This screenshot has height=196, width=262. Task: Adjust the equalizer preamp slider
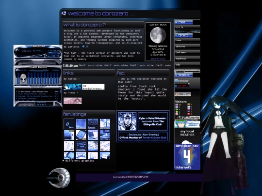pos(18,78)
